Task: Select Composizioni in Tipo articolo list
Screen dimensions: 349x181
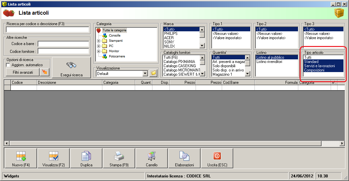Action: click(x=323, y=70)
